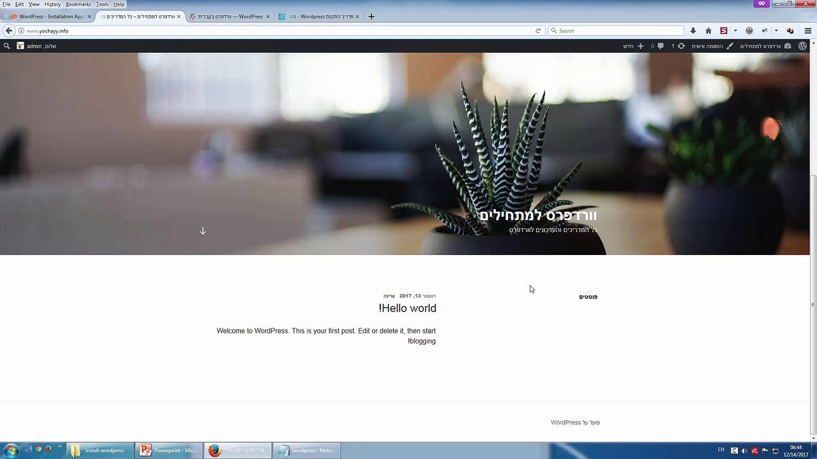Click the site info icon in address bar
This screenshot has width=817, height=459.
pos(21,31)
